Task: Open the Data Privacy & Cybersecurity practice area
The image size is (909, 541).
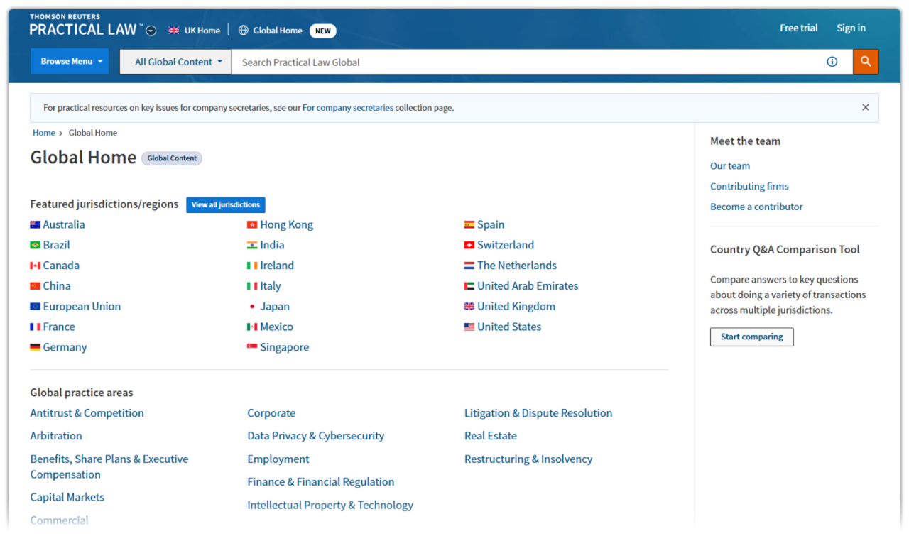Action: tap(315, 436)
